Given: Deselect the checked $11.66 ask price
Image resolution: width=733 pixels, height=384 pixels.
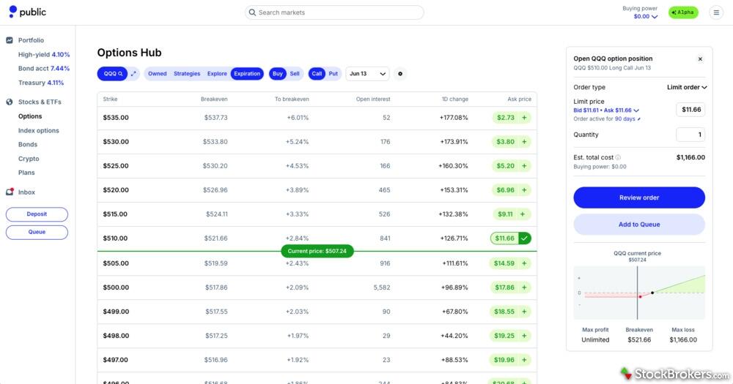Looking at the screenshot, I should click(x=524, y=238).
